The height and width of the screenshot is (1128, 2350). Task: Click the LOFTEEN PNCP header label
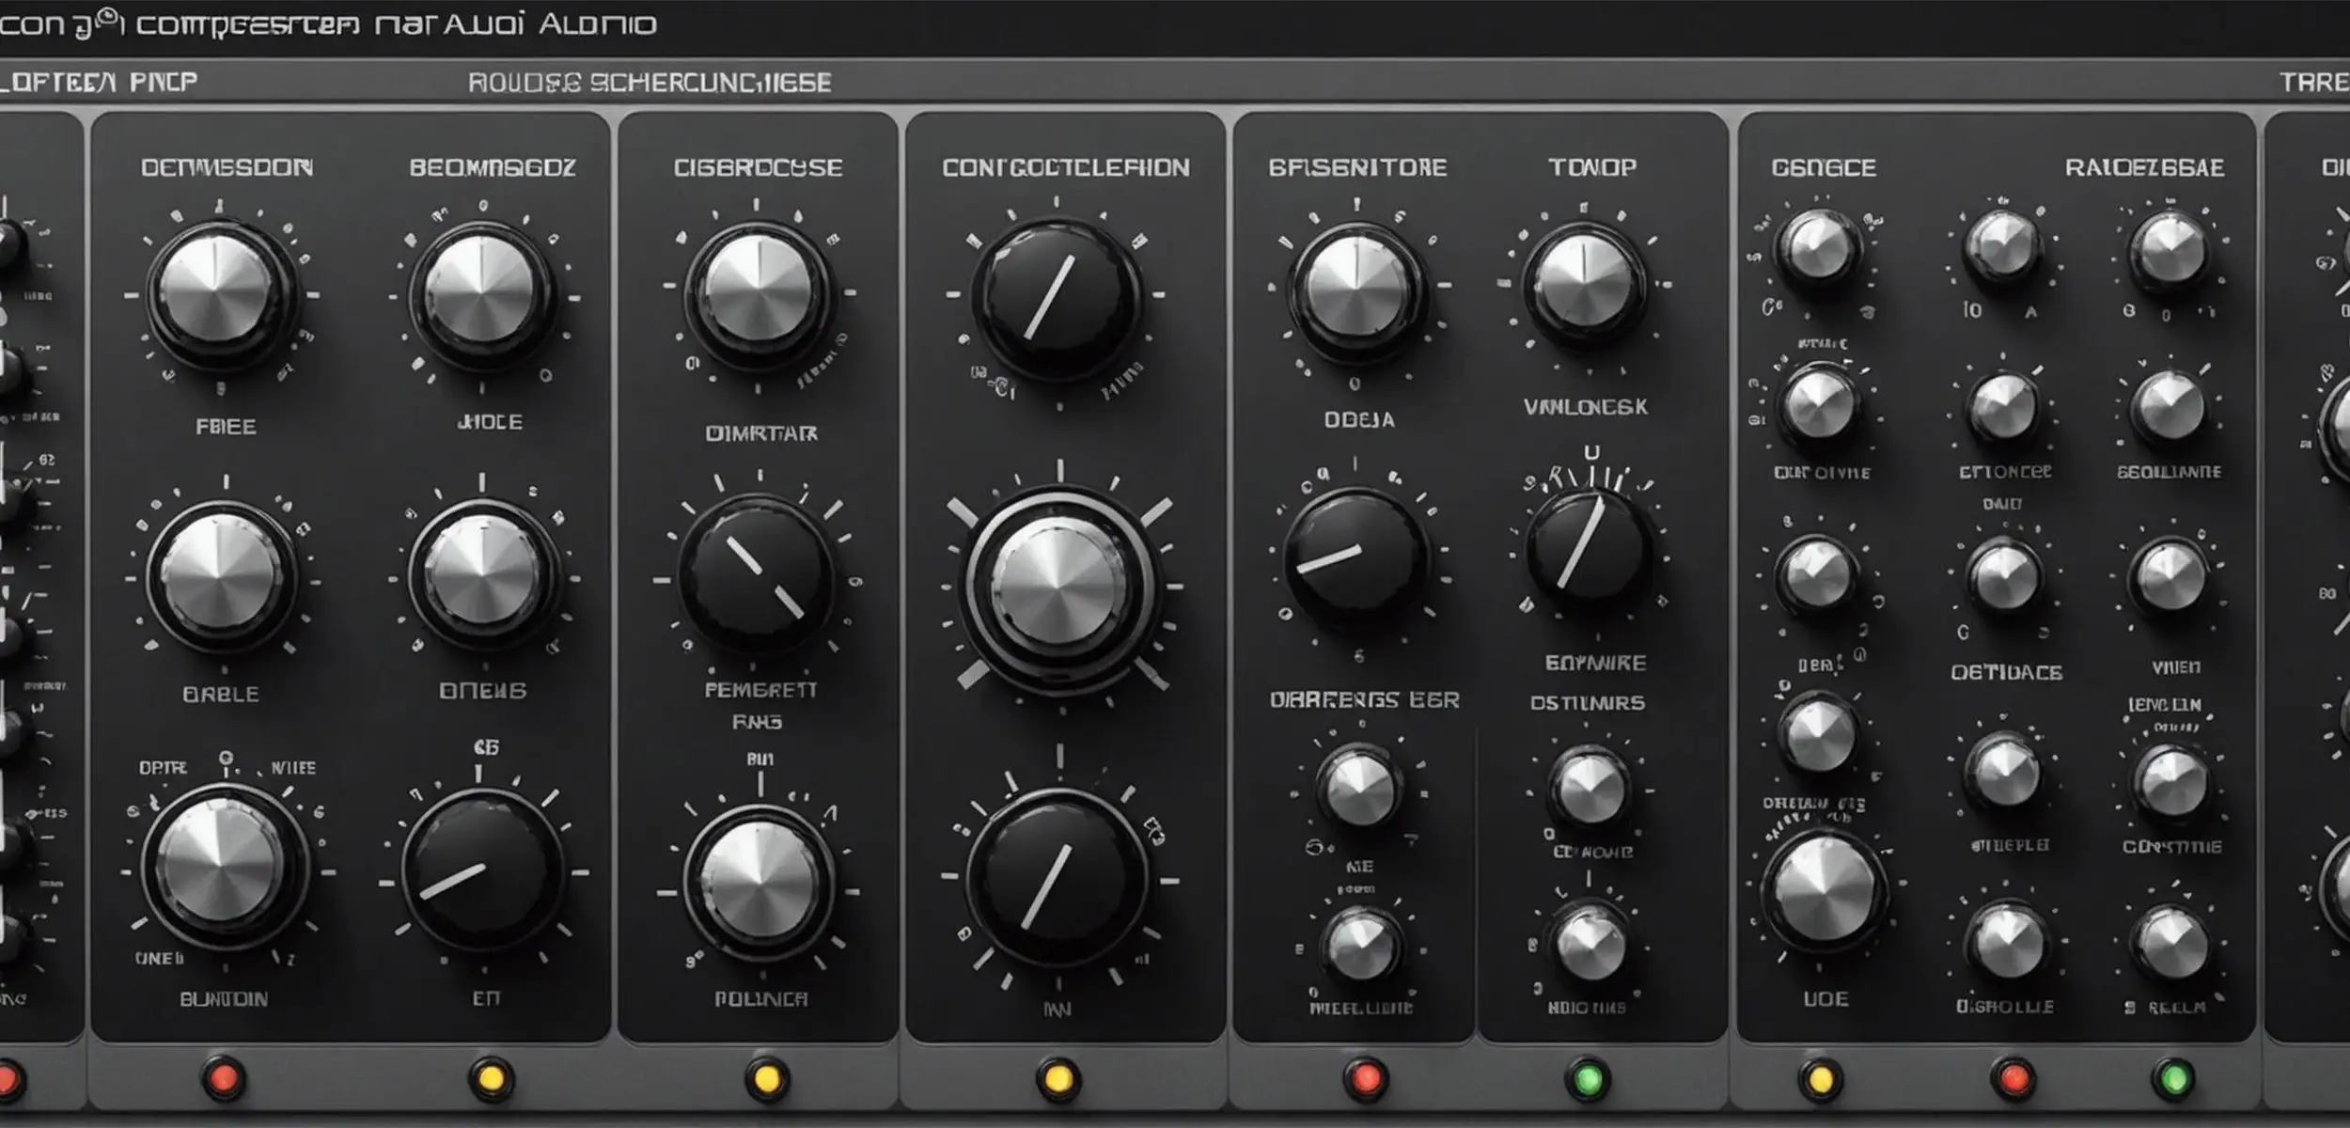tap(98, 83)
